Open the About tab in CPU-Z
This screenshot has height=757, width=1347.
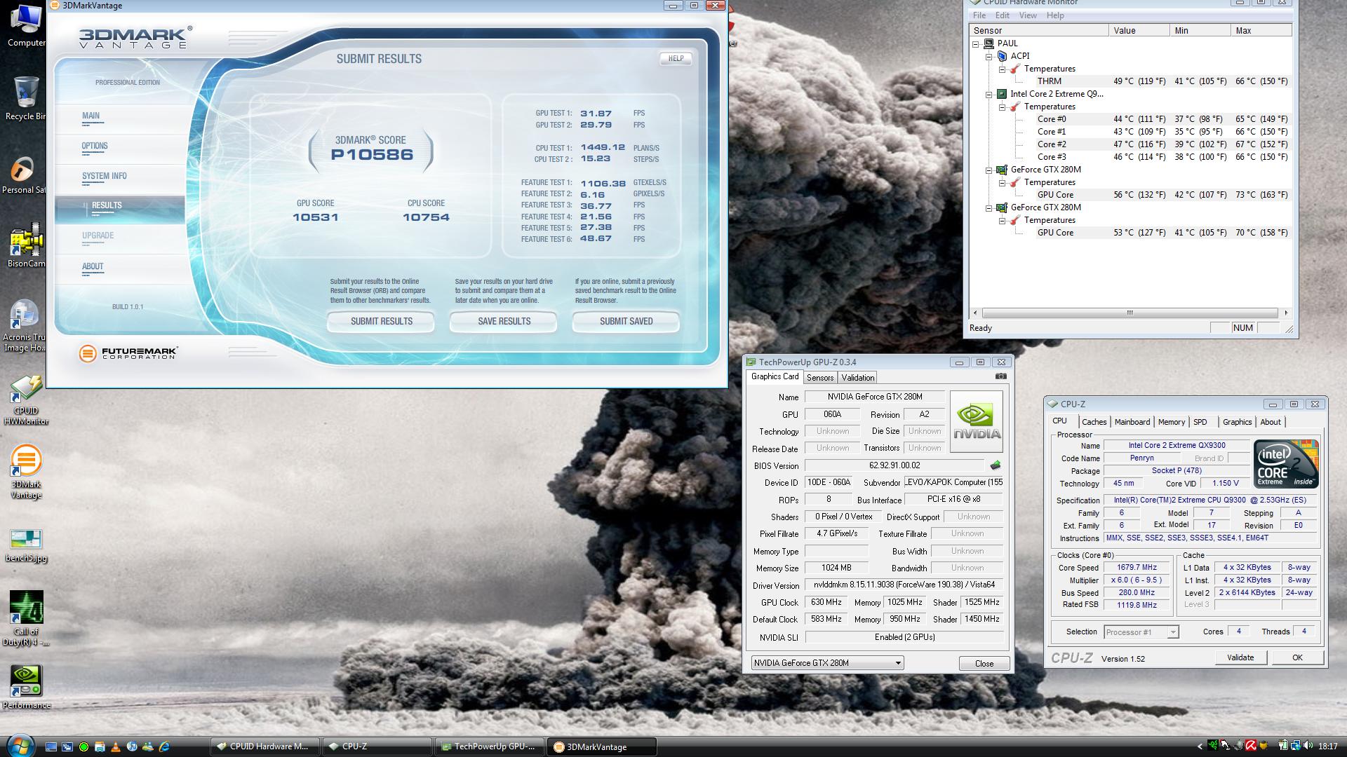pos(1270,422)
